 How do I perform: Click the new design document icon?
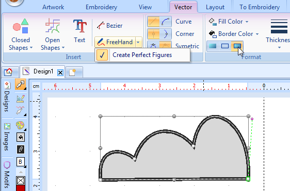pos(73,72)
